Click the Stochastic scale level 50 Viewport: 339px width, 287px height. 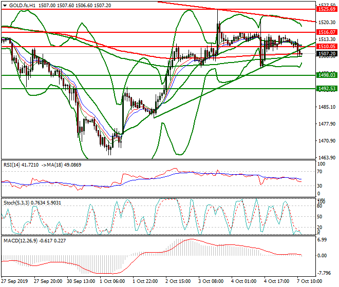pos(320,217)
